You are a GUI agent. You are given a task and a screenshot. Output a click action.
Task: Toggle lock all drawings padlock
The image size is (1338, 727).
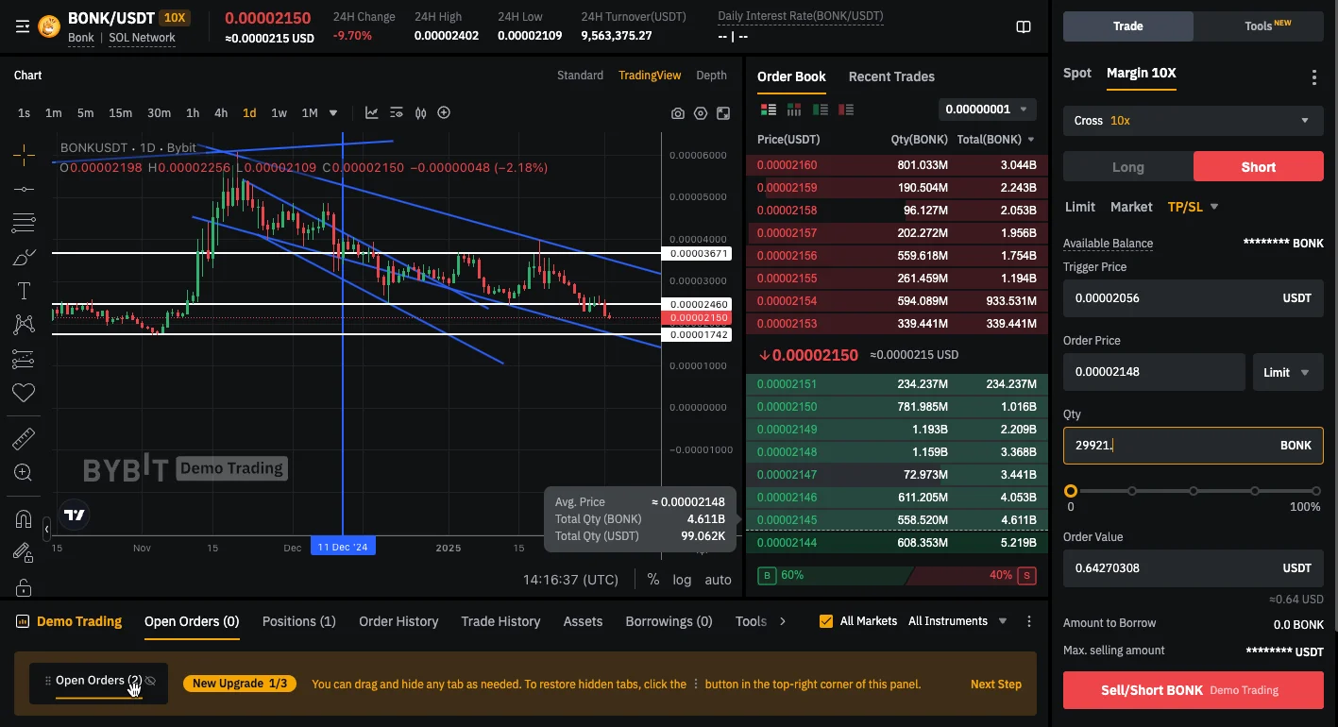click(x=24, y=586)
